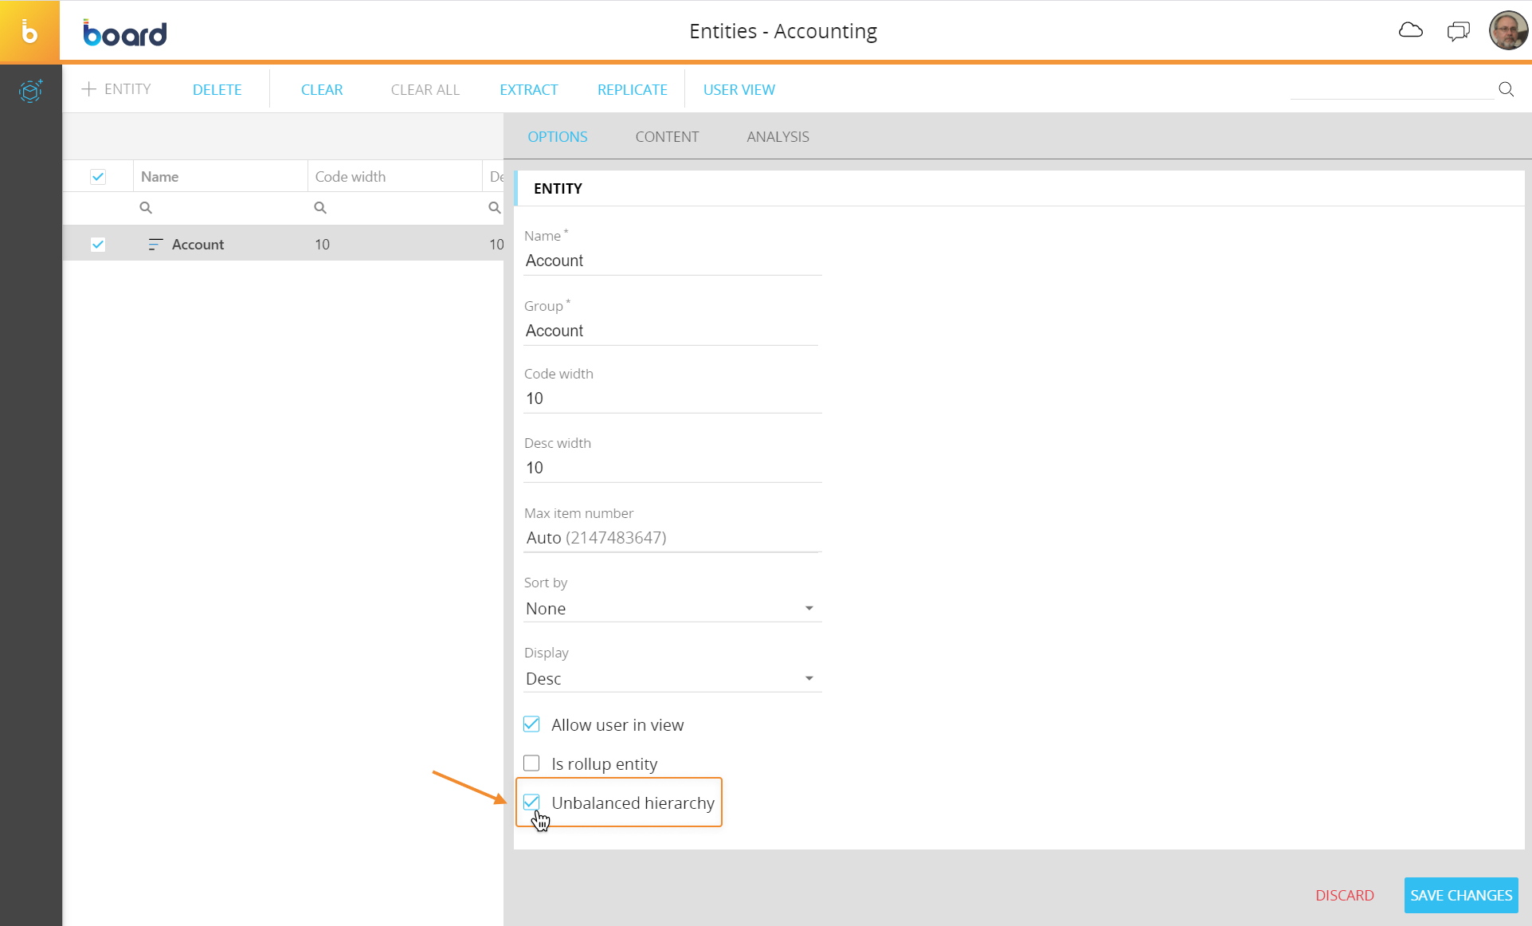
Task: Click the SAVE CHANGES button
Action: coord(1460,895)
